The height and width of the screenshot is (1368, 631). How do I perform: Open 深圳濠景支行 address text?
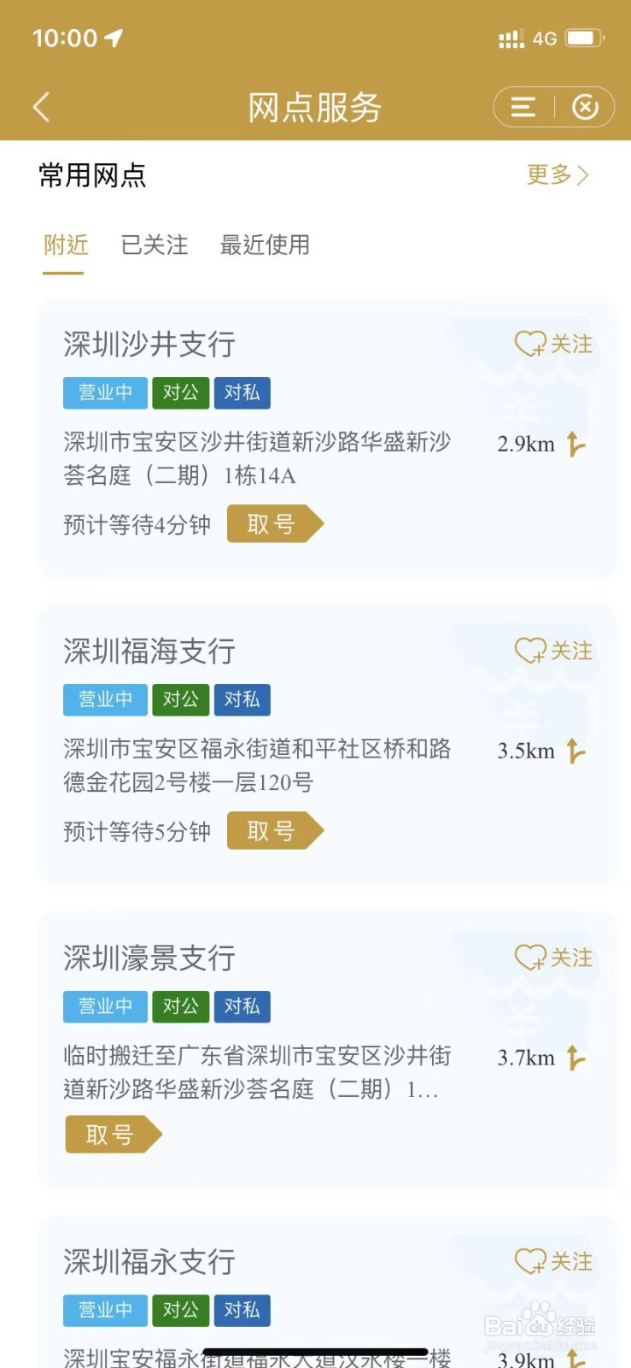pyautogui.click(x=256, y=1072)
